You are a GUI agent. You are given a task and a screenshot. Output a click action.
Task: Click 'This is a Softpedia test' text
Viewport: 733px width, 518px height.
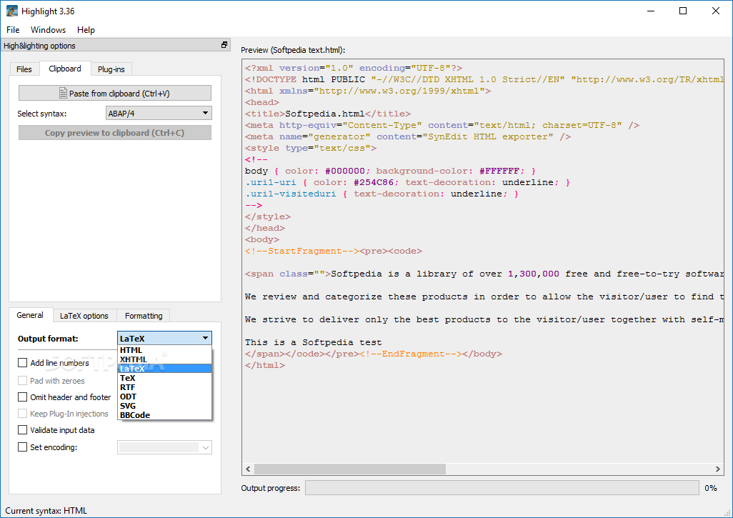coord(313,342)
